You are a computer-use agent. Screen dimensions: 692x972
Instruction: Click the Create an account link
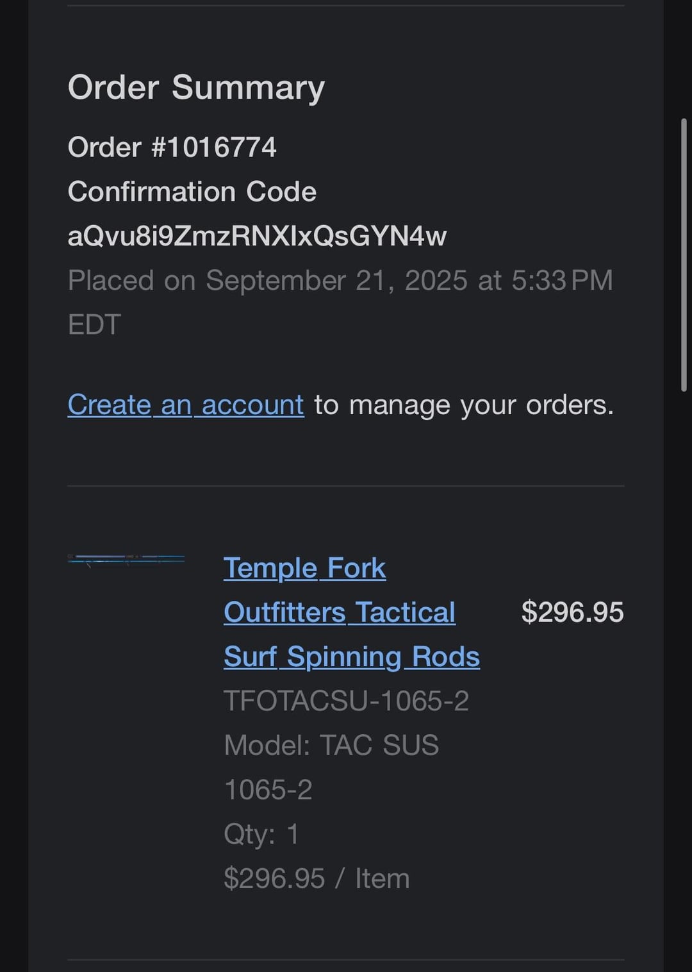pyautogui.click(x=185, y=405)
